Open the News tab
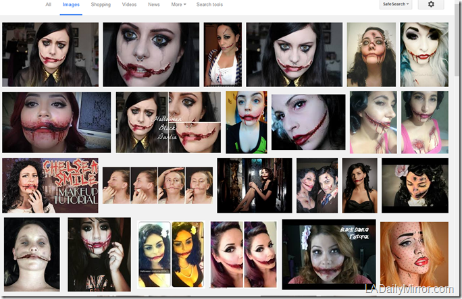This screenshot has width=462, height=299. pos(154,5)
